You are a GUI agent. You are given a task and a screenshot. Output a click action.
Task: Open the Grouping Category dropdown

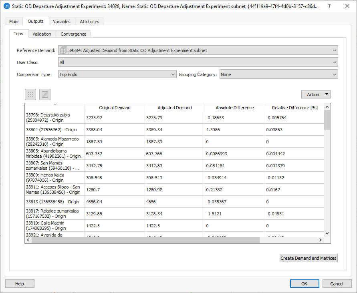[333, 74]
